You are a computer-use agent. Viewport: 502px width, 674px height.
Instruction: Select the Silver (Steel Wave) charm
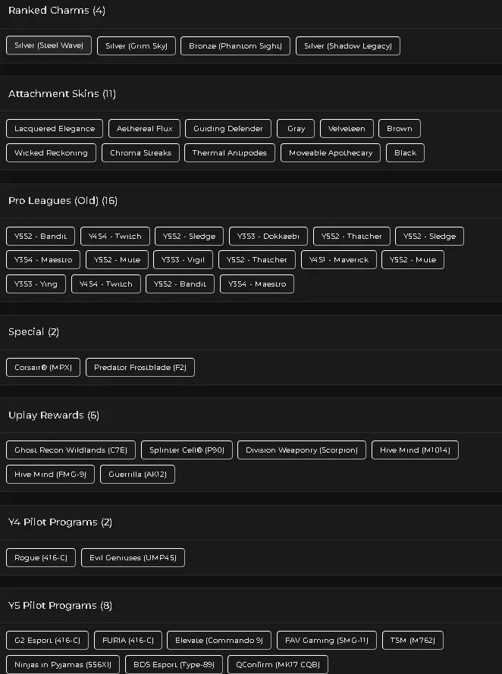pyautogui.click(x=49, y=45)
